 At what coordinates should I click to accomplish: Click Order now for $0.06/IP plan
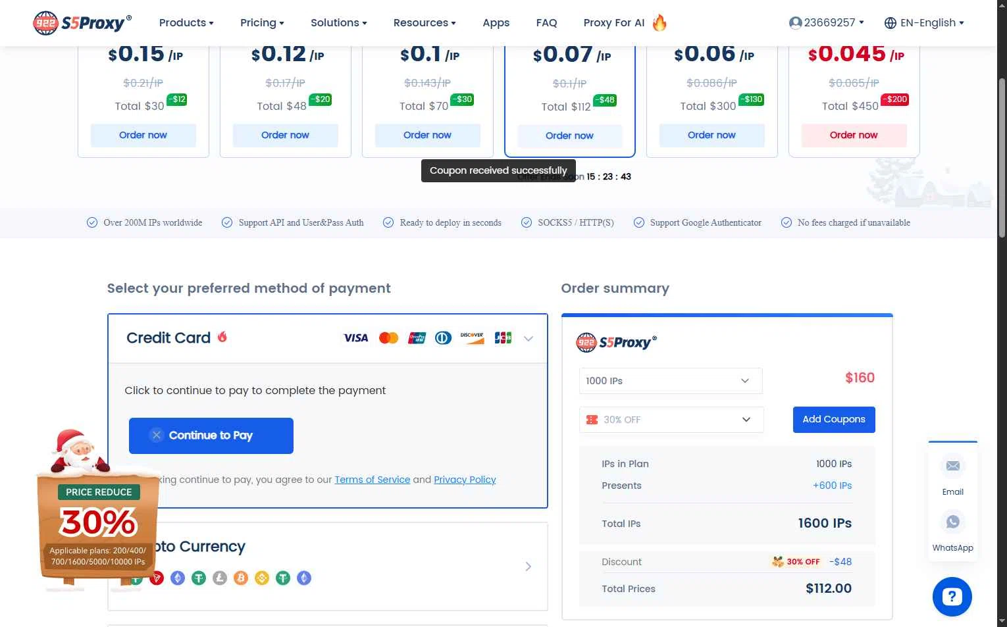[711, 136]
